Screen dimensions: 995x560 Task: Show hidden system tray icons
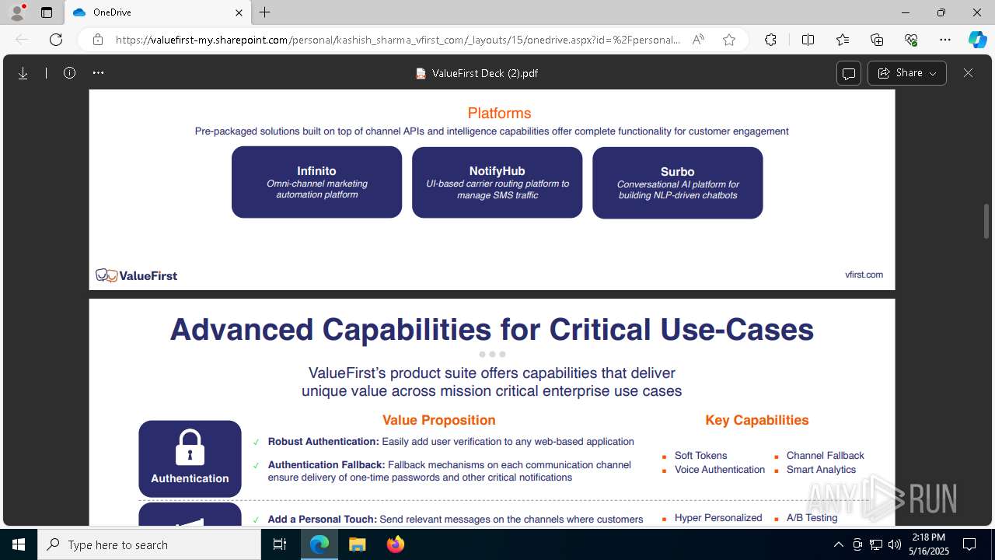click(x=838, y=544)
